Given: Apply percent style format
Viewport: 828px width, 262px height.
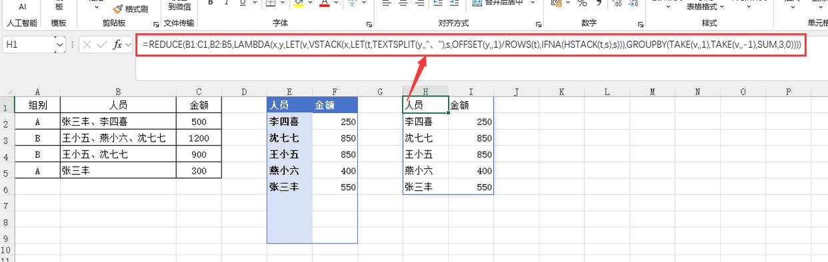Looking at the screenshot, I should 581,3.
